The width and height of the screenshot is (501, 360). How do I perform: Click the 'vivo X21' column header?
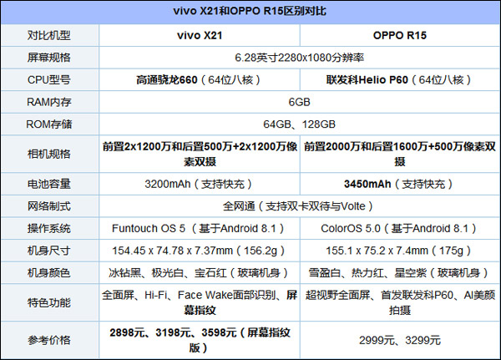(200, 35)
